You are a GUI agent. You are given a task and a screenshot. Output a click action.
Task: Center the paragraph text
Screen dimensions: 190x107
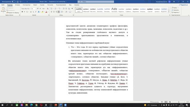pos(54,12)
